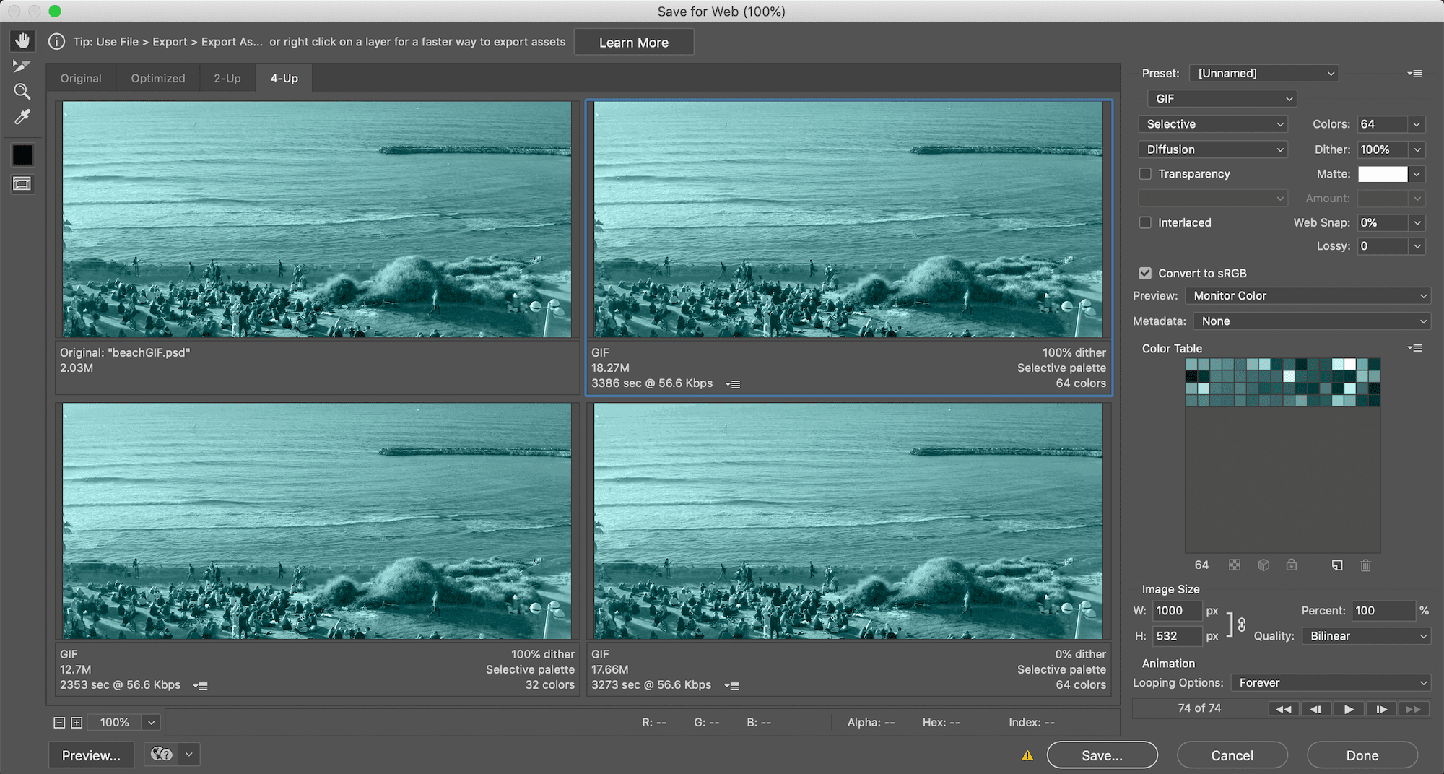Click the Learn More button
The height and width of the screenshot is (774, 1444).
pos(633,43)
